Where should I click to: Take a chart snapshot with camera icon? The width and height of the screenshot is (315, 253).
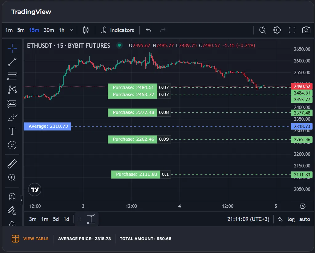(x=306, y=30)
